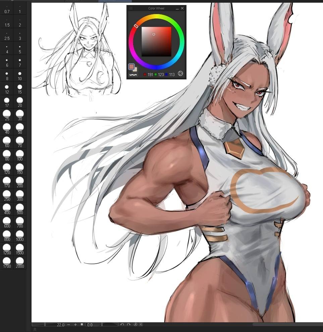Select the 2 brush size preset
This screenshot has width=323, height=332.
pos(20,21)
